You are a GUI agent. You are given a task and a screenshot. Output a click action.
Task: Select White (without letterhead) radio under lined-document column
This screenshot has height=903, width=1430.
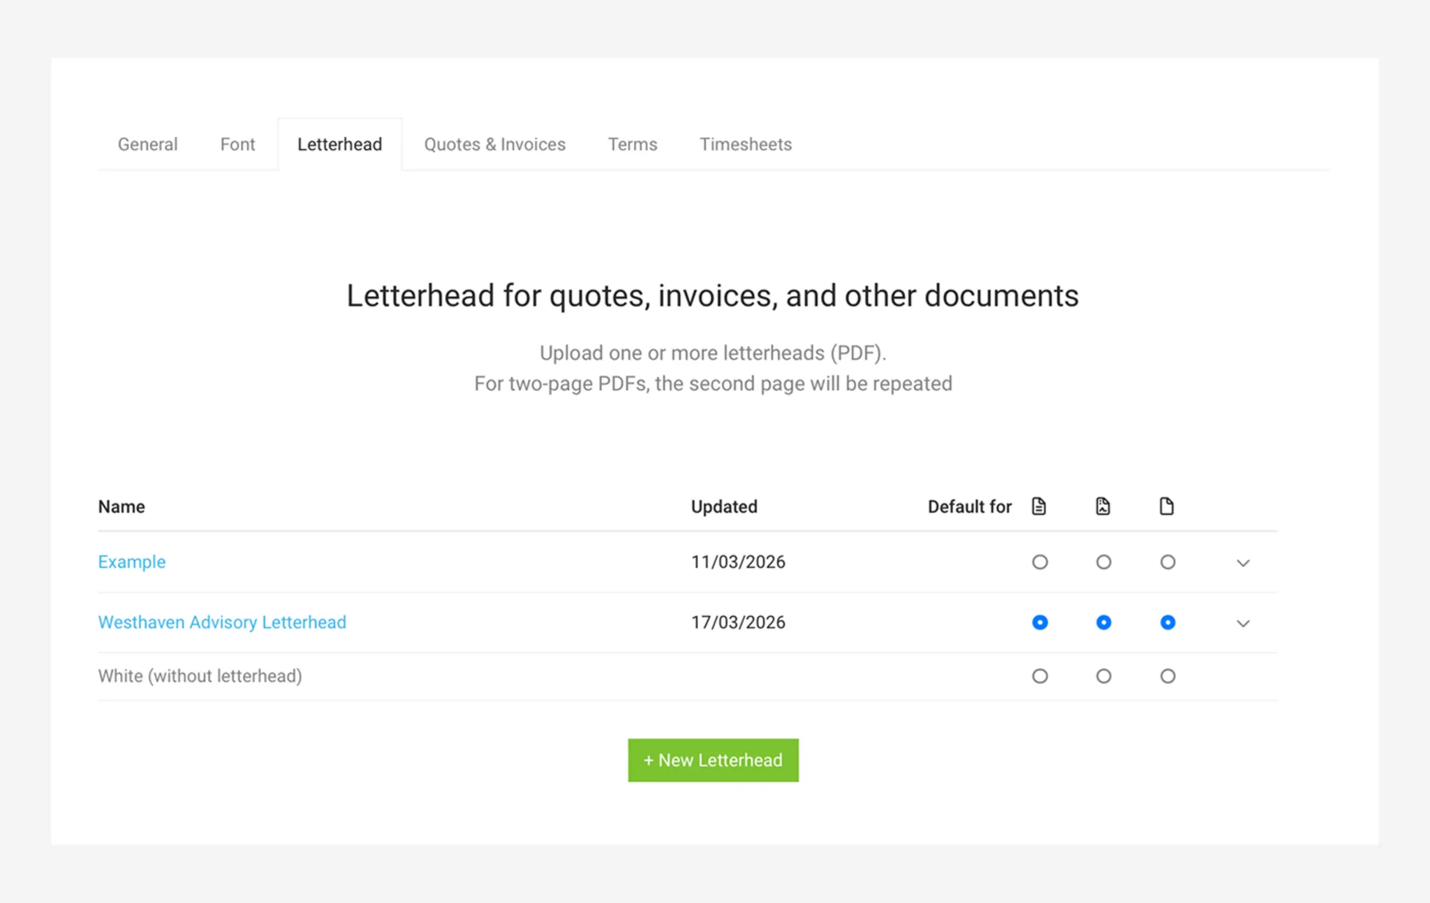[1040, 676]
